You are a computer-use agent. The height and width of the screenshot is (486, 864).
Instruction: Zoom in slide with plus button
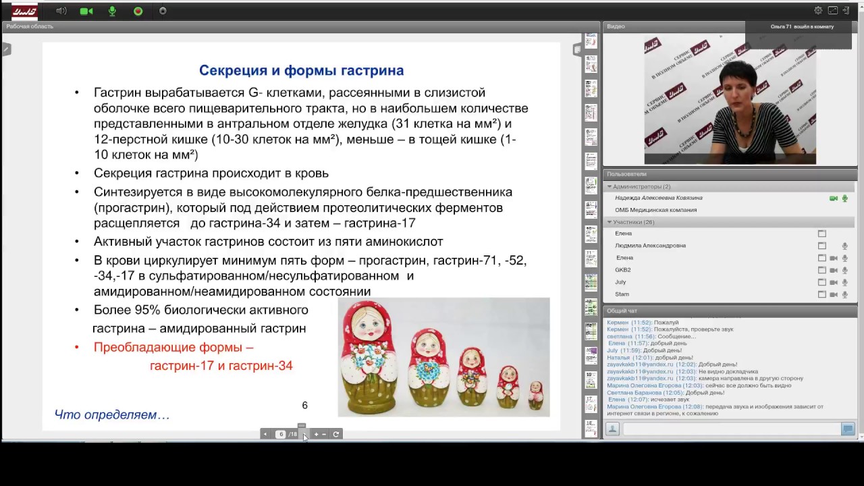point(316,434)
